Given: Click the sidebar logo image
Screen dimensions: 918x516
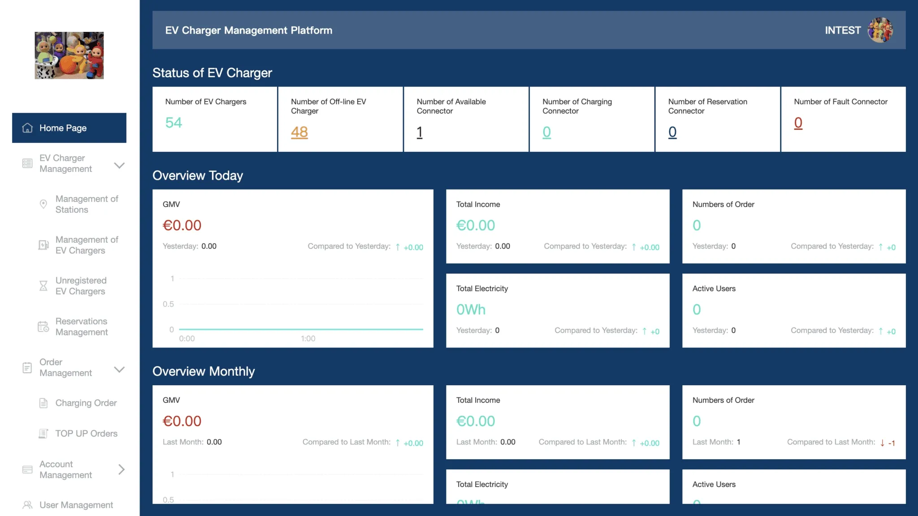Looking at the screenshot, I should [69, 56].
